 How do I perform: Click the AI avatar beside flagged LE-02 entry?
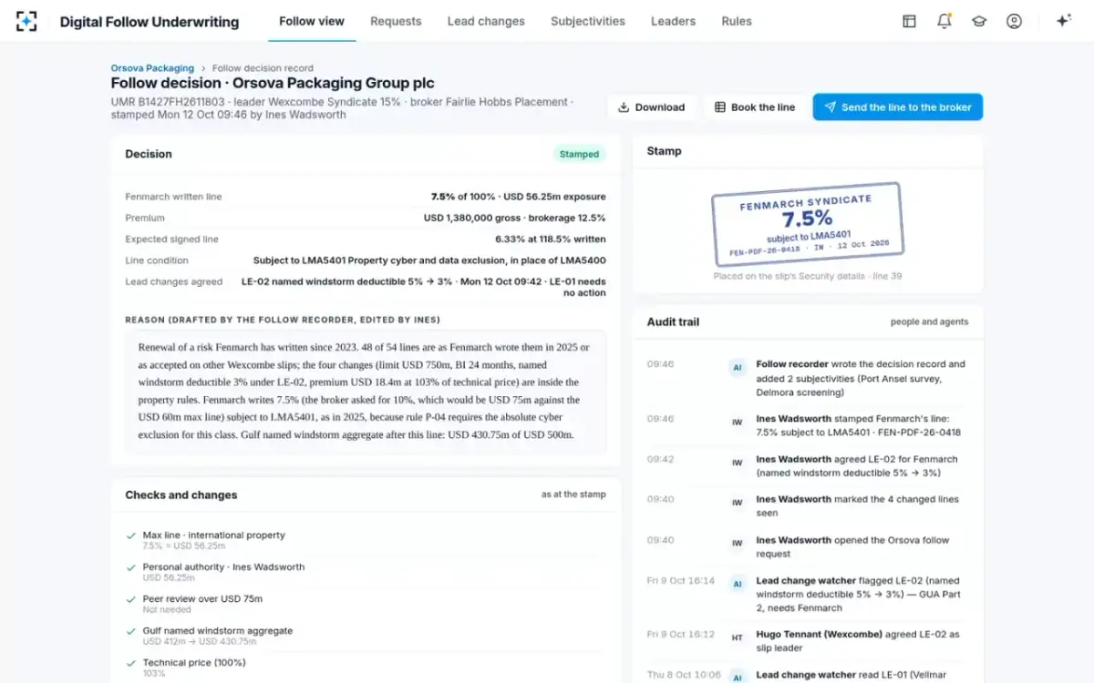[738, 584]
